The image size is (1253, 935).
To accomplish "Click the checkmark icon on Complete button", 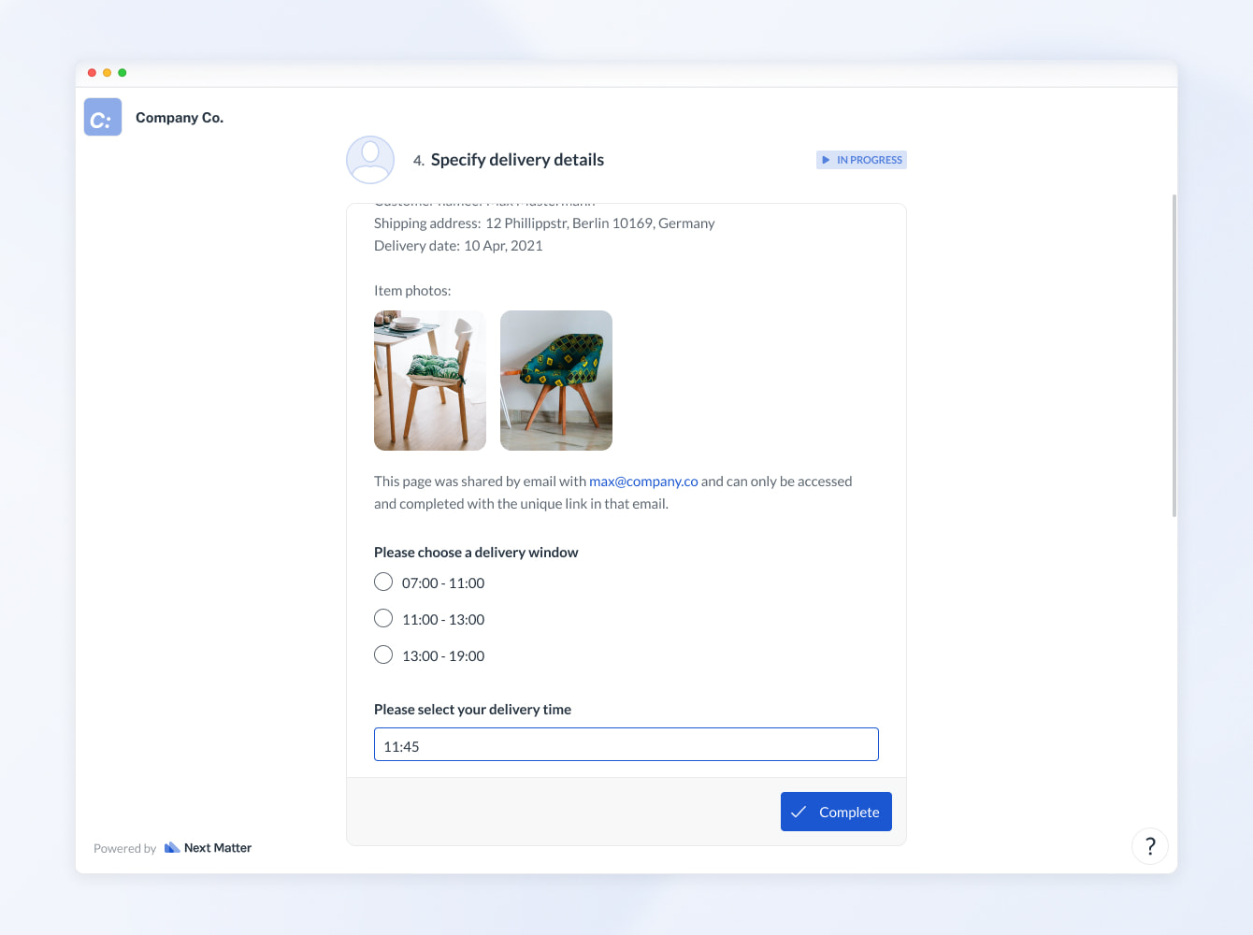I will click(799, 812).
